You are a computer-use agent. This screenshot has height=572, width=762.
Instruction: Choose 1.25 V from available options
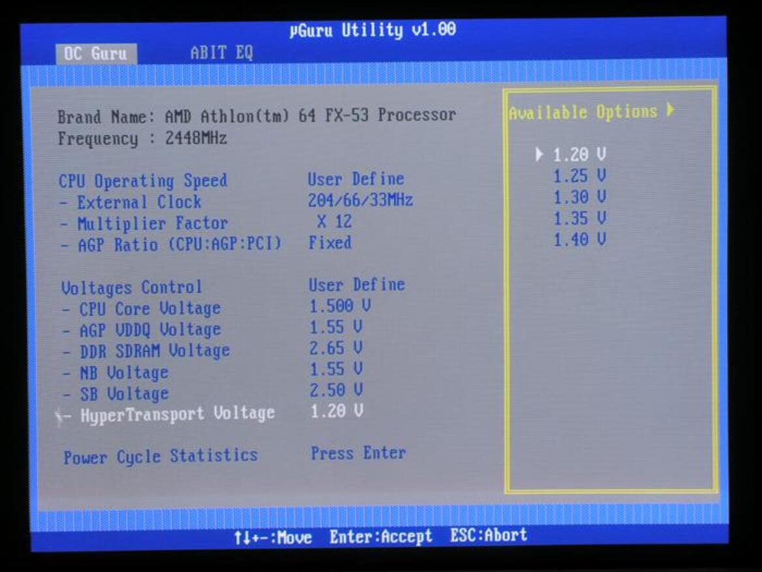click(x=579, y=175)
